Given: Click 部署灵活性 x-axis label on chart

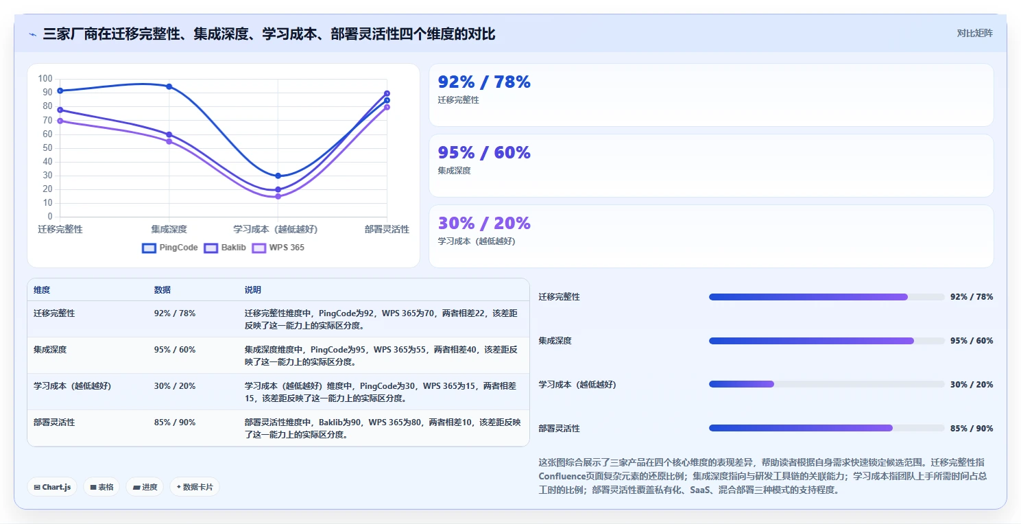Looking at the screenshot, I should (387, 229).
